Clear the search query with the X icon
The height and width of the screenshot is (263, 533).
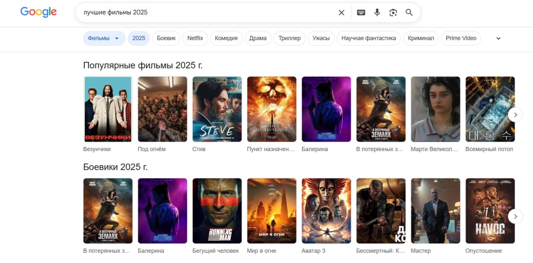(x=341, y=12)
